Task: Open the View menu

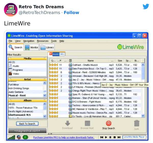Action: (18, 41)
